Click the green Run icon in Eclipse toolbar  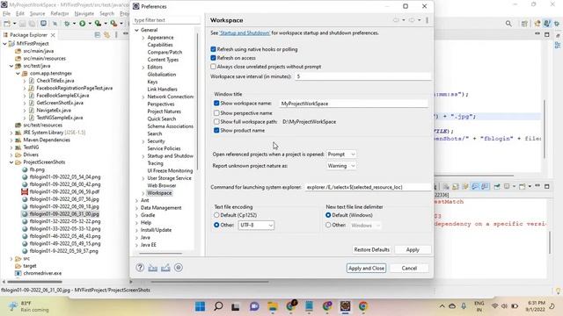(82, 24)
